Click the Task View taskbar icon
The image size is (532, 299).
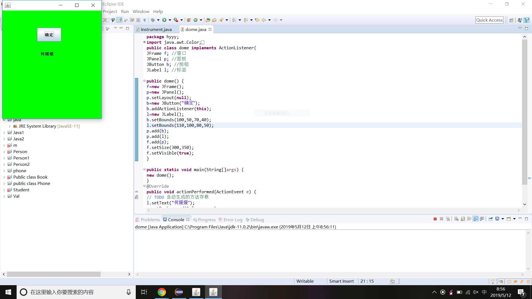[x=144, y=292]
